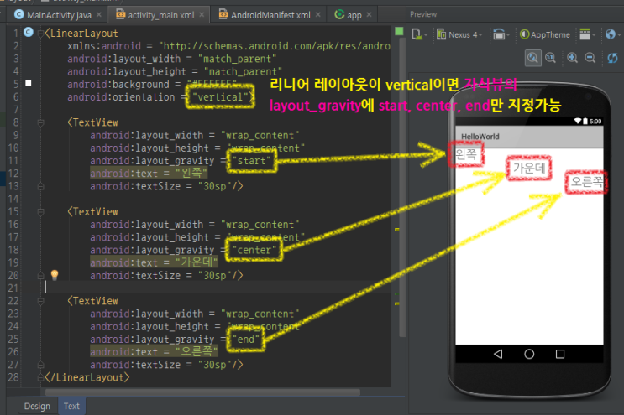Click the Home button in the phone preview
624x415 pixels.
[x=529, y=354]
